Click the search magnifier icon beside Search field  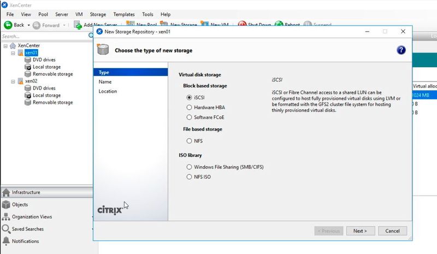click(x=91, y=36)
